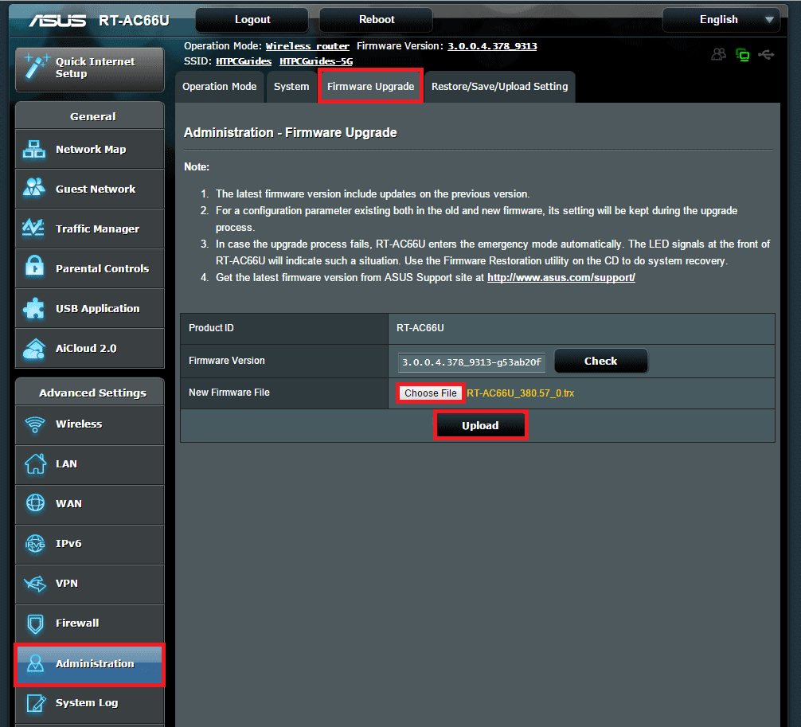Switch to the Operation Mode tab
This screenshot has height=727, width=801.
pos(220,87)
